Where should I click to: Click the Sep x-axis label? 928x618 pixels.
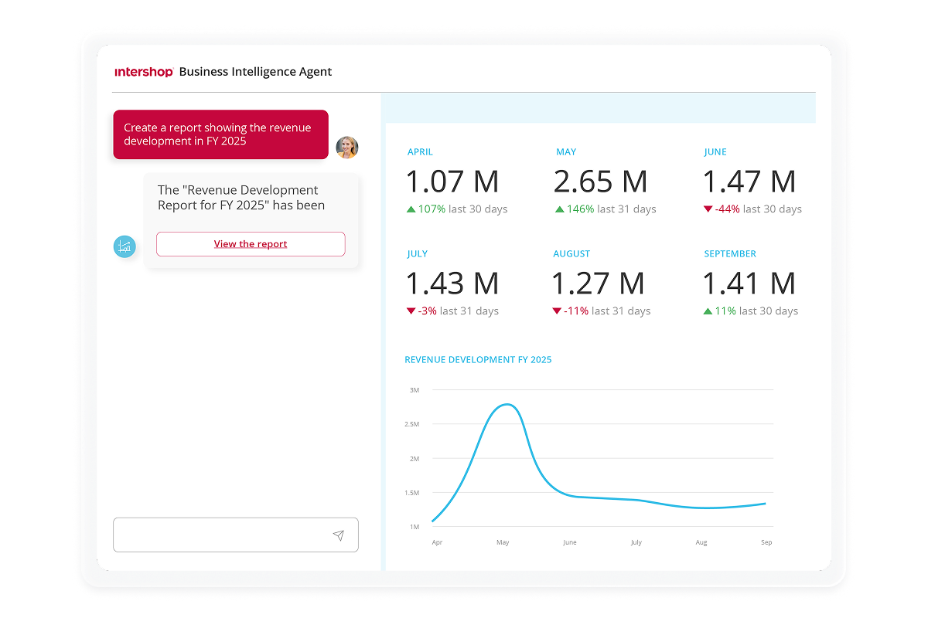pyautogui.click(x=766, y=543)
